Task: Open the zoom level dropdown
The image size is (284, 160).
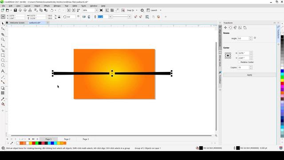Action: [x=96, y=10]
